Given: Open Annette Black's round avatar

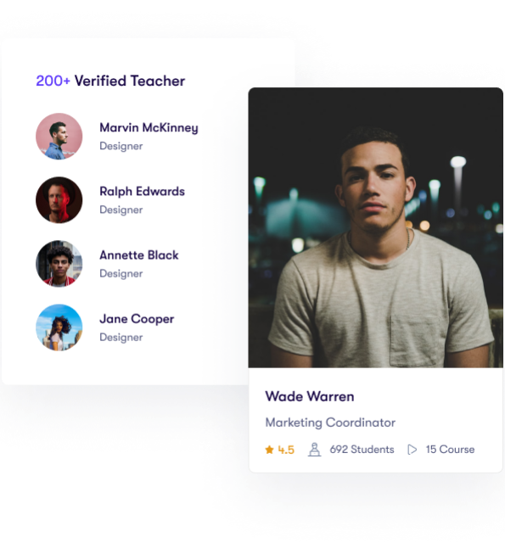Looking at the screenshot, I should (59, 264).
